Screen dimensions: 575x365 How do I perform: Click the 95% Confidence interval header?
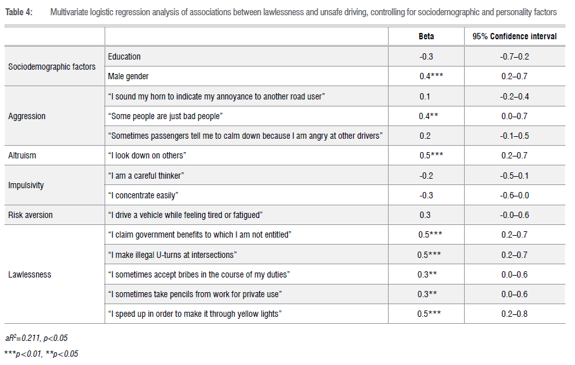(x=514, y=36)
